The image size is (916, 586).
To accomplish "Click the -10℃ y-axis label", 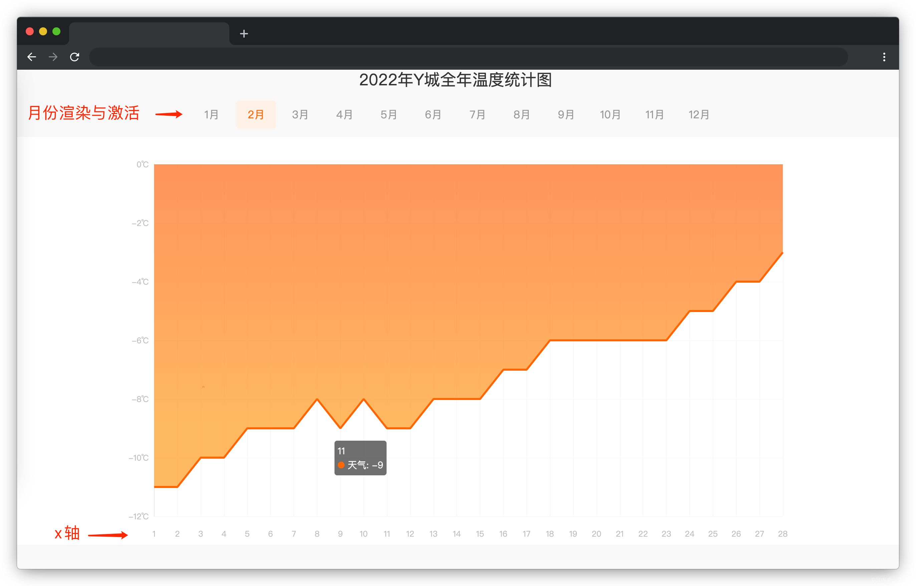I will click(139, 458).
